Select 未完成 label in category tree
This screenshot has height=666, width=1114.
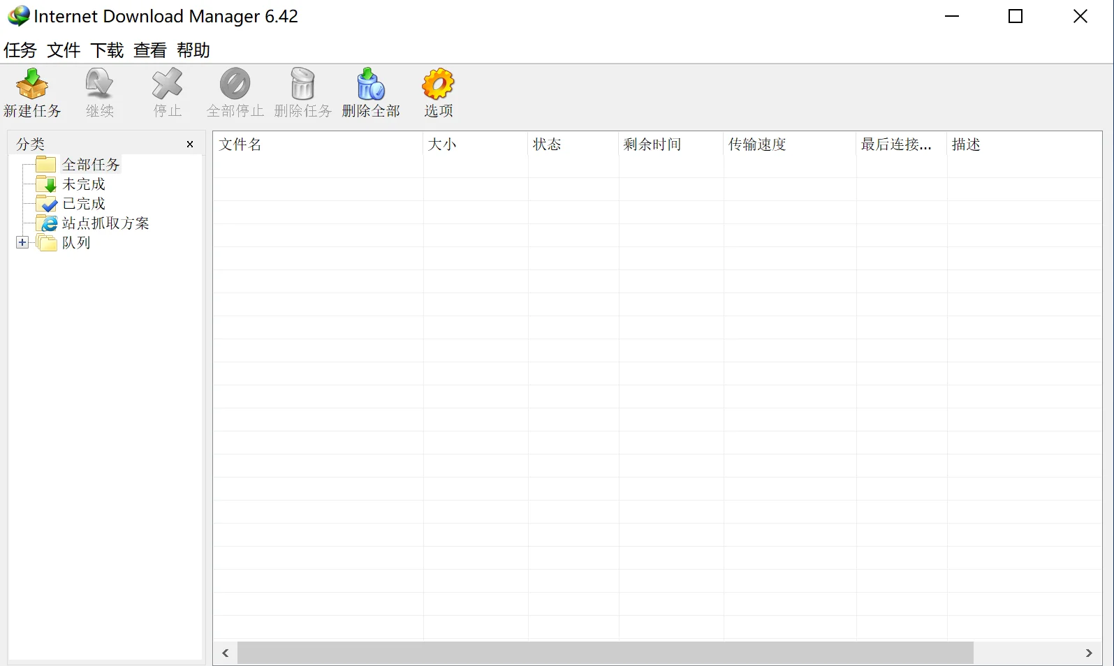click(84, 184)
